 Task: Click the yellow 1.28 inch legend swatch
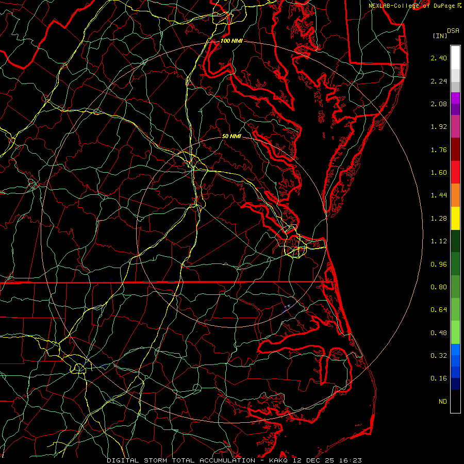[455, 218]
